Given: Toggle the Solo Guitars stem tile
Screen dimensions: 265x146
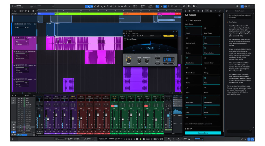Looking at the screenshot, I should click(x=193, y=60).
